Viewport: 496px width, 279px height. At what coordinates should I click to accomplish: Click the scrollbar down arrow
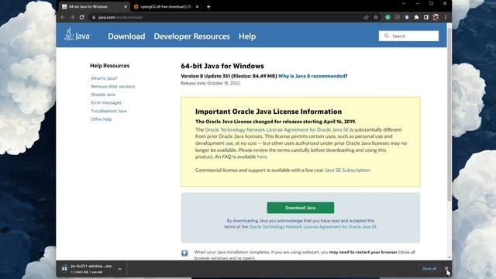(449, 257)
